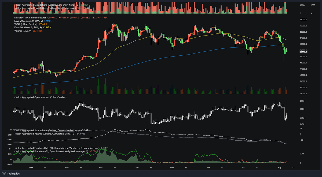The height and width of the screenshot is (177, 322).
Task: Click the 100M liquidations axis label
Action: [302, 5]
